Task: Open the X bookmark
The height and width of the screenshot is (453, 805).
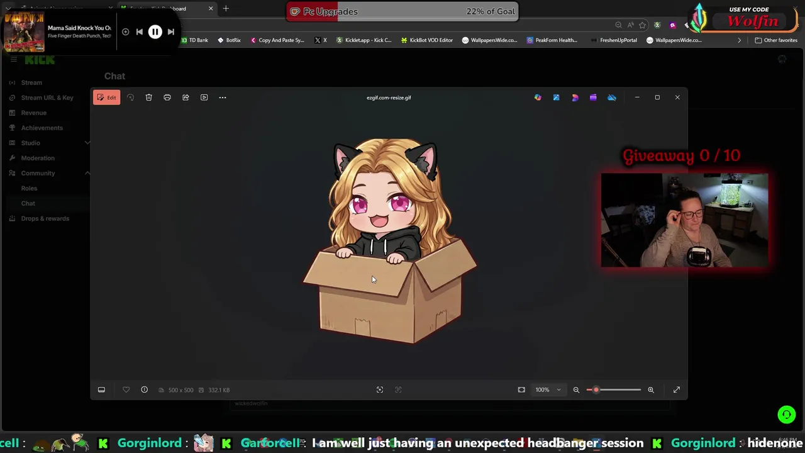Action: pyautogui.click(x=321, y=40)
